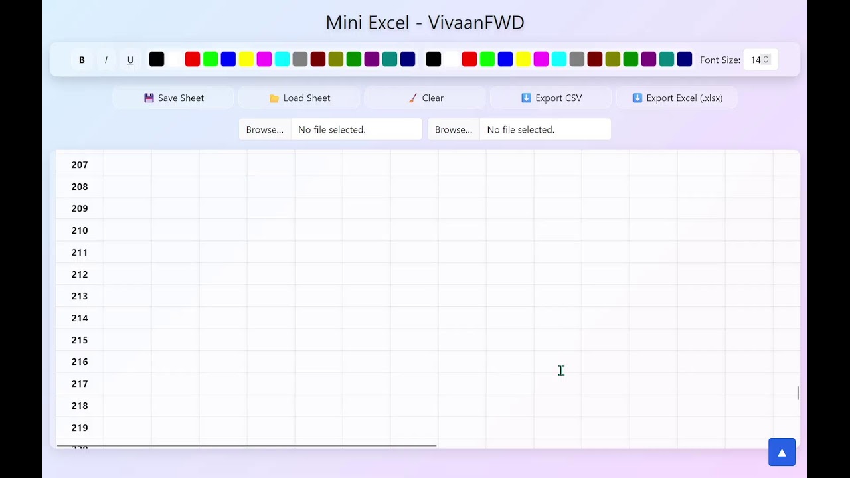The image size is (850, 478).
Task: Pick blue in the second color palette
Action: pyautogui.click(x=505, y=60)
